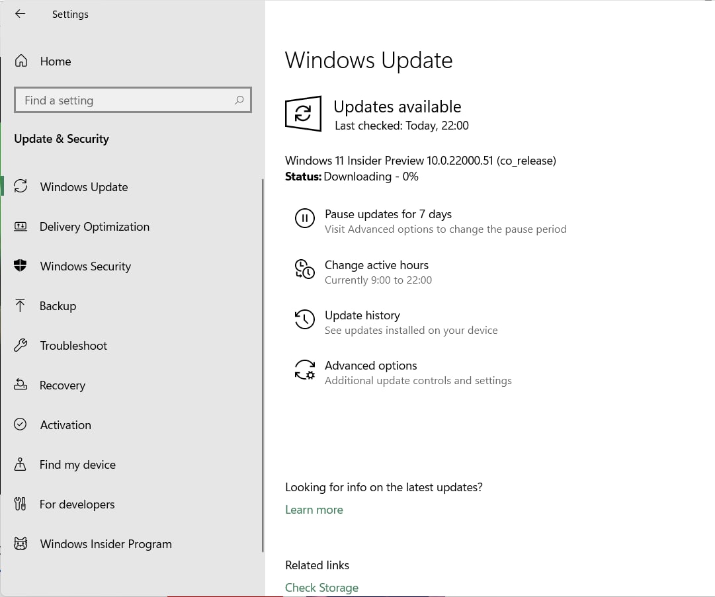Click the Windows 11 Insider Preview update name
This screenshot has width=715, height=597.
coord(421,161)
